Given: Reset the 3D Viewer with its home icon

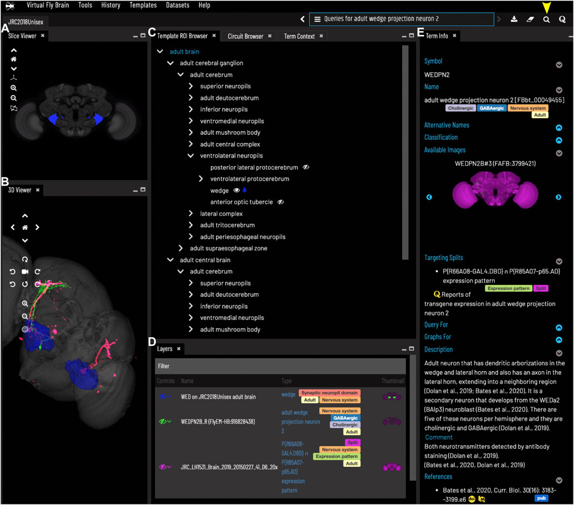Looking at the screenshot, I should point(25,228).
